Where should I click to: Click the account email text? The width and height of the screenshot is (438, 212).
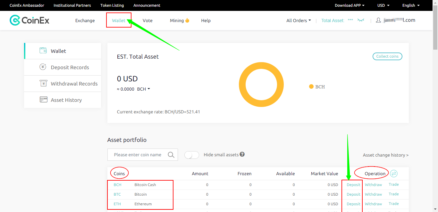pos(399,20)
